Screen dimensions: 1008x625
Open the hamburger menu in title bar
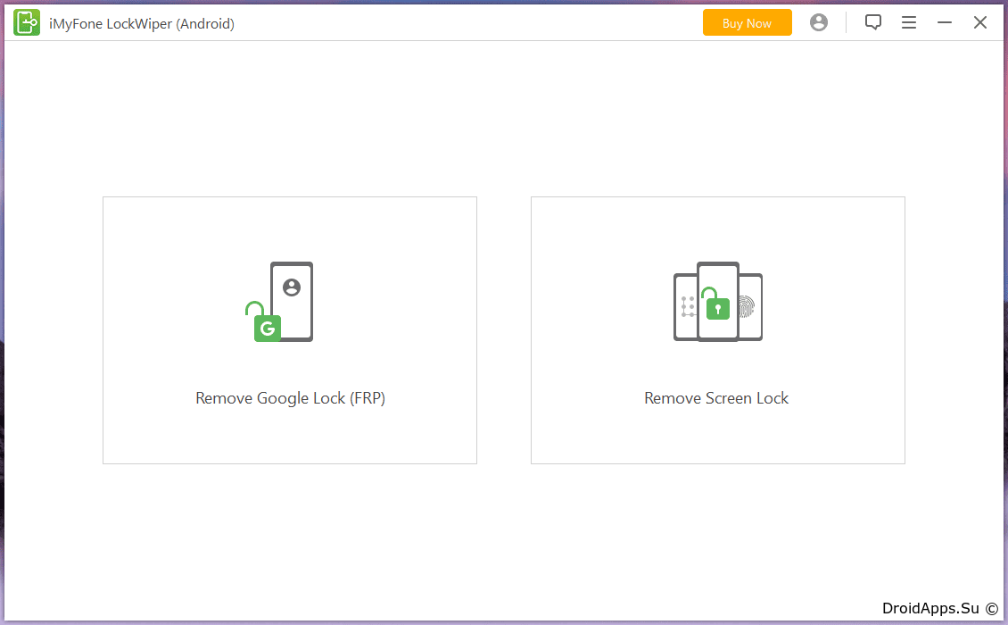point(908,22)
